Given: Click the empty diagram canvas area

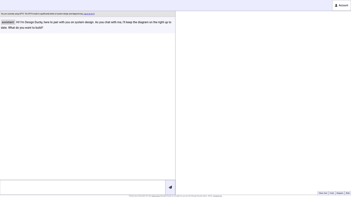Looking at the screenshot, I should [x=263, y=99].
